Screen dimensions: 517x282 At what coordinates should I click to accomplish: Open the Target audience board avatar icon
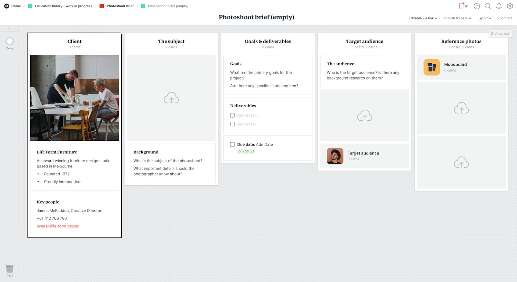click(x=335, y=156)
